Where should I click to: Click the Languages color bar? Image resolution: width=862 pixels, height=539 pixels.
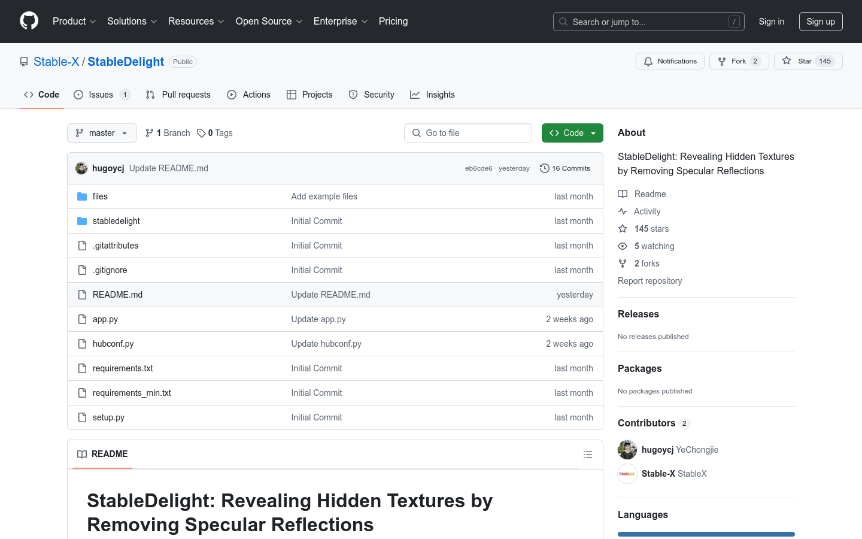(706, 534)
